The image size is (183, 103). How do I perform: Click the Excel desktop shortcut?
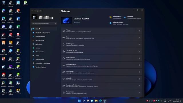pyautogui.click(x=18, y=27)
